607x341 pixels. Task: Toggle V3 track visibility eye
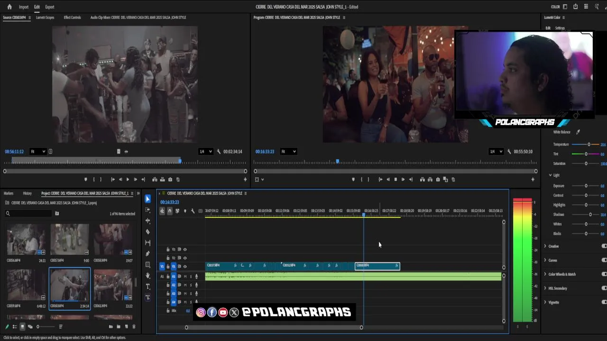tap(185, 250)
